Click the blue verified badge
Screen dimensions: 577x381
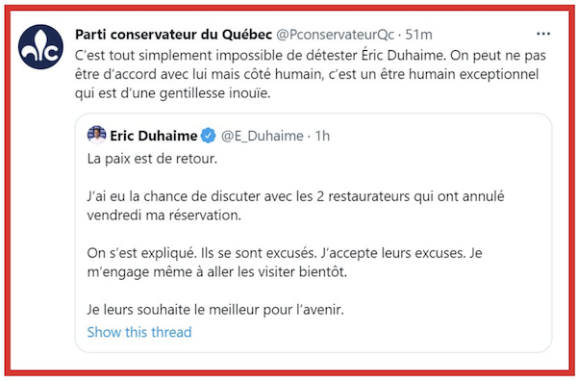coord(209,136)
